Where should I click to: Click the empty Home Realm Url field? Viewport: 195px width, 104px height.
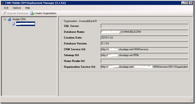(145, 61)
